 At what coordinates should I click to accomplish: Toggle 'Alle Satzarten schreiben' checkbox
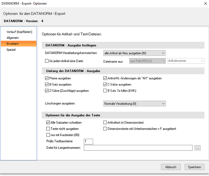[48, 122]
